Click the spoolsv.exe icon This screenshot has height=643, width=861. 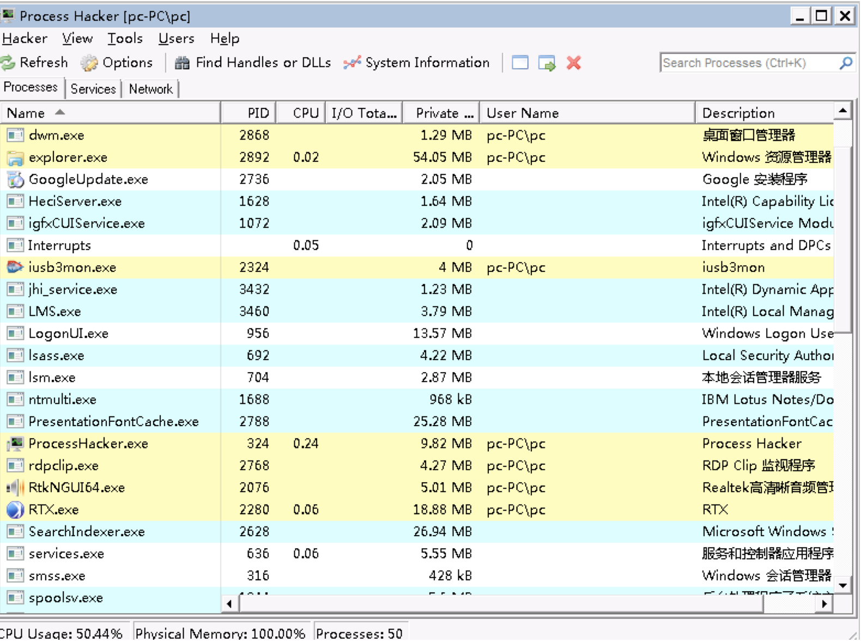click(x=15, y=598)
